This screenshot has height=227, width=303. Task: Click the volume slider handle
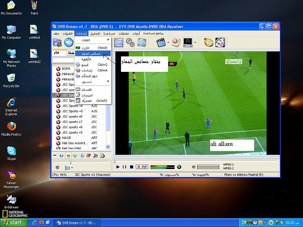(71, 162)
